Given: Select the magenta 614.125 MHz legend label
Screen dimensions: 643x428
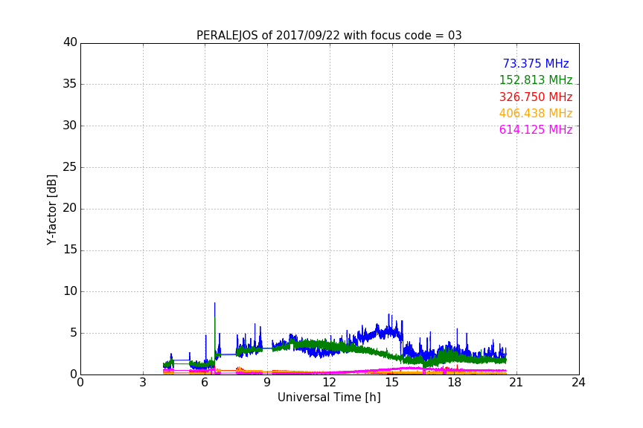Looking at the screenshot, I should (536, 129).
